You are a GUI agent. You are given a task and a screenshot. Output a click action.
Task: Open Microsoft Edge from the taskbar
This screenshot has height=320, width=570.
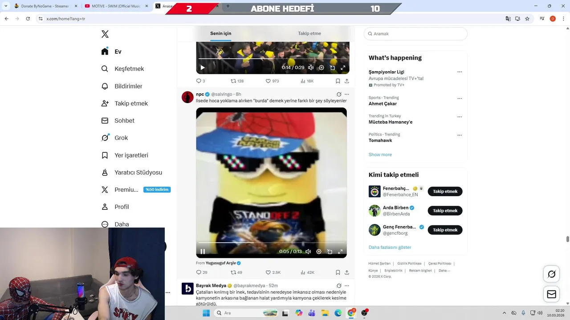coord(338,313)
